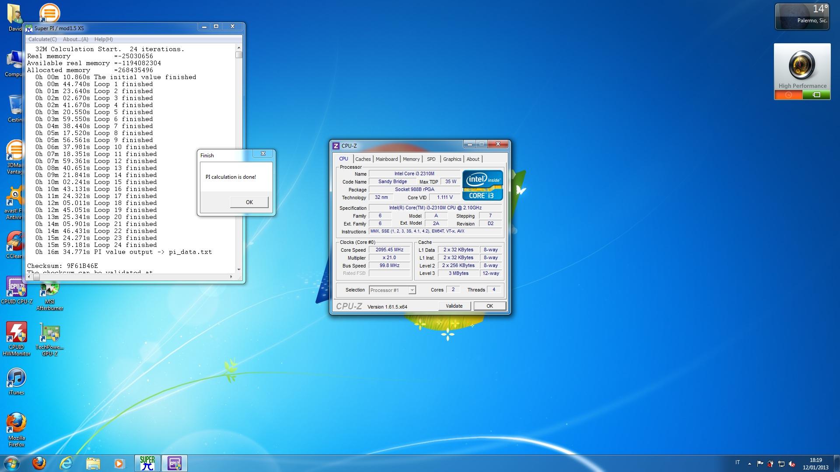Open the Recycle Bin (Cestino) icon
This screenshot has height=472, width=840.
tap(15, 108)
